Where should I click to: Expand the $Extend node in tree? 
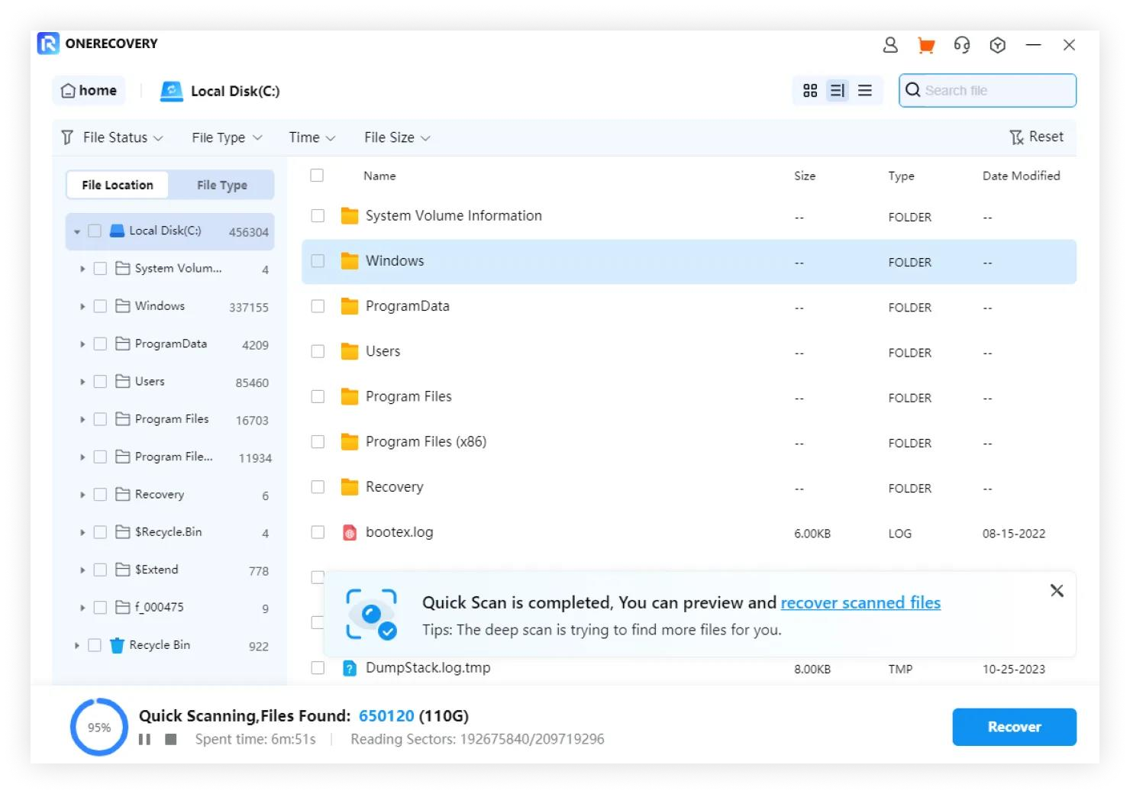tap(82, 570)
